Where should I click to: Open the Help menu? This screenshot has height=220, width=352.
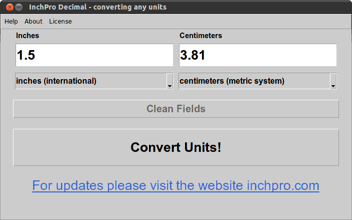pyautogui.click(x=11, y=22)
